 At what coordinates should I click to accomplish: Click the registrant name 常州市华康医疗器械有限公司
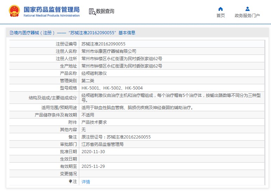point(109,51)
